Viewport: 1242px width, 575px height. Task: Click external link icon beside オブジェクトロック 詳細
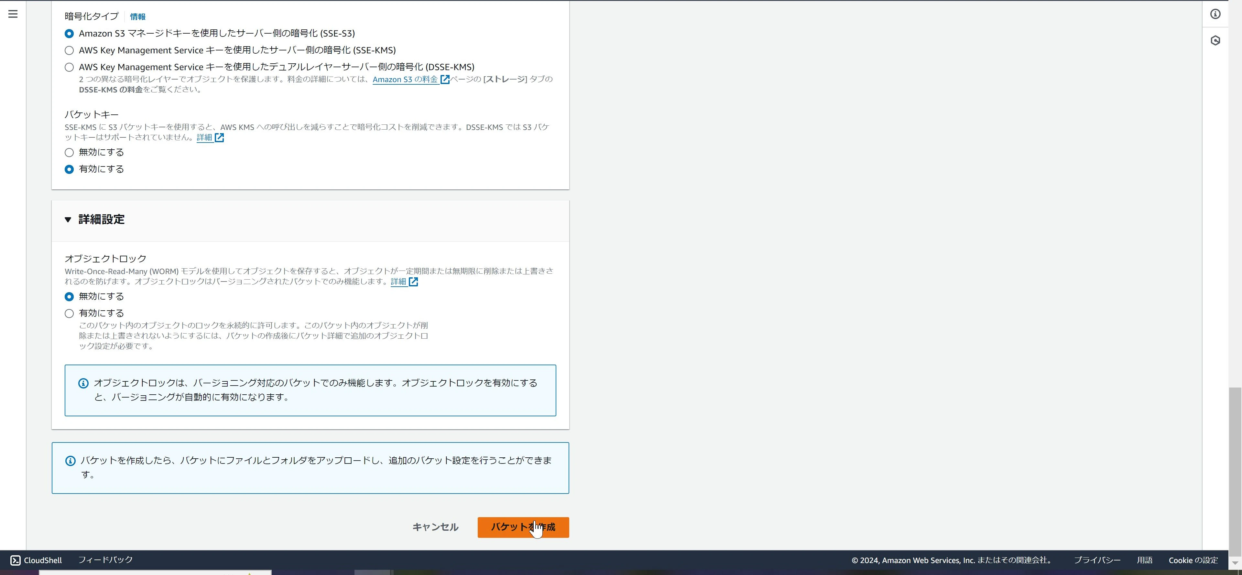[x=413, y=282]
